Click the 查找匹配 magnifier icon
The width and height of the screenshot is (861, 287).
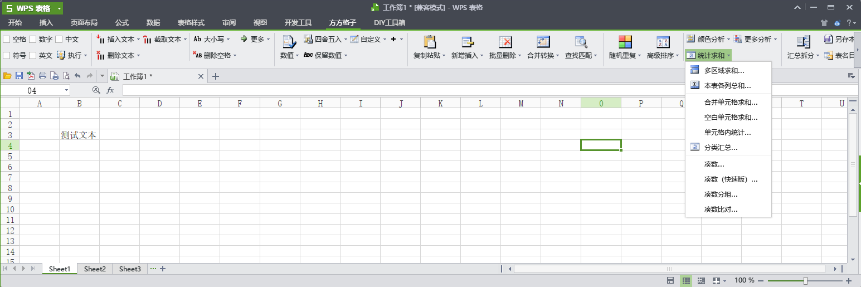[x=581, y=42]
